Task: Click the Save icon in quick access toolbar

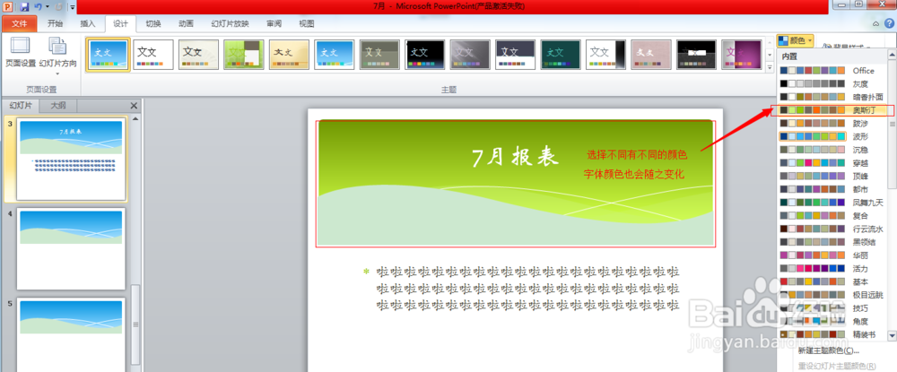Action: pyautogui.click(x=24, y=7)
